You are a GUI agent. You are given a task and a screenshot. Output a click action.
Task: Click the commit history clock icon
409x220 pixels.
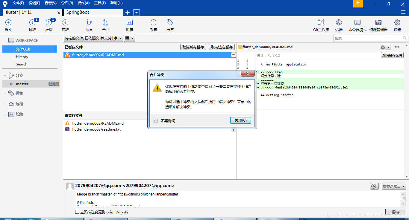click(374, 186)
